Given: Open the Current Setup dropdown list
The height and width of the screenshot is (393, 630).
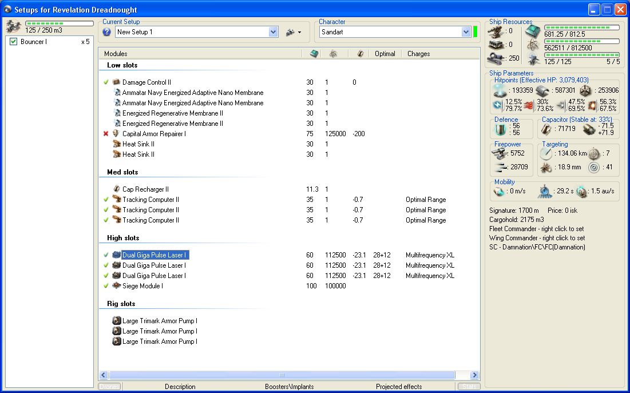Looking at the screenshot, I should tap(273, 32).
